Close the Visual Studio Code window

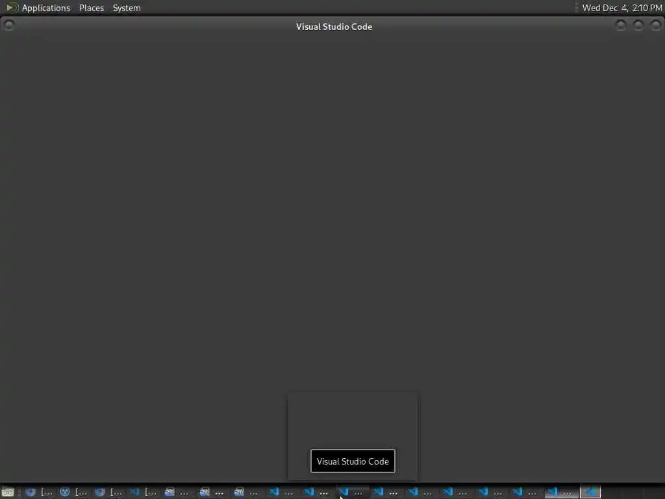pyautogui.click(x=656, y=25)
